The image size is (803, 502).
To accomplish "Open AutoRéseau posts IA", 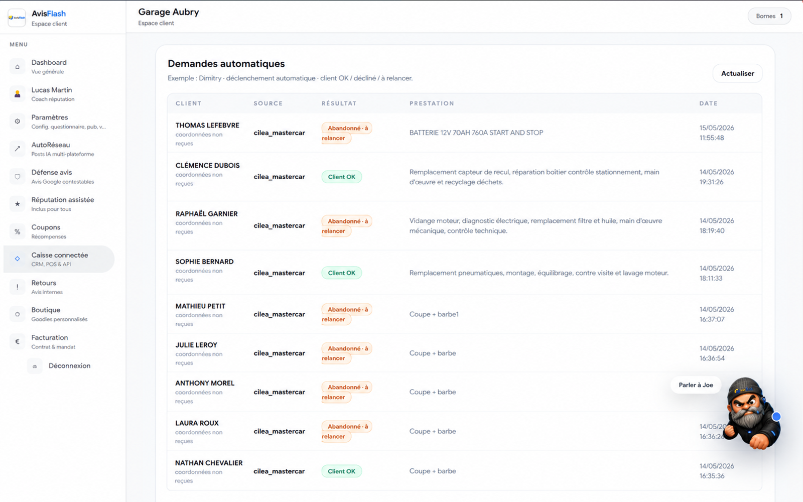I will (x=59, y=149).
